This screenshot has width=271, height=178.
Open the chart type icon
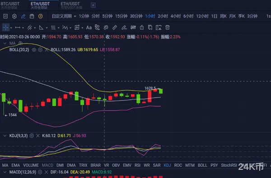(5, 16)
